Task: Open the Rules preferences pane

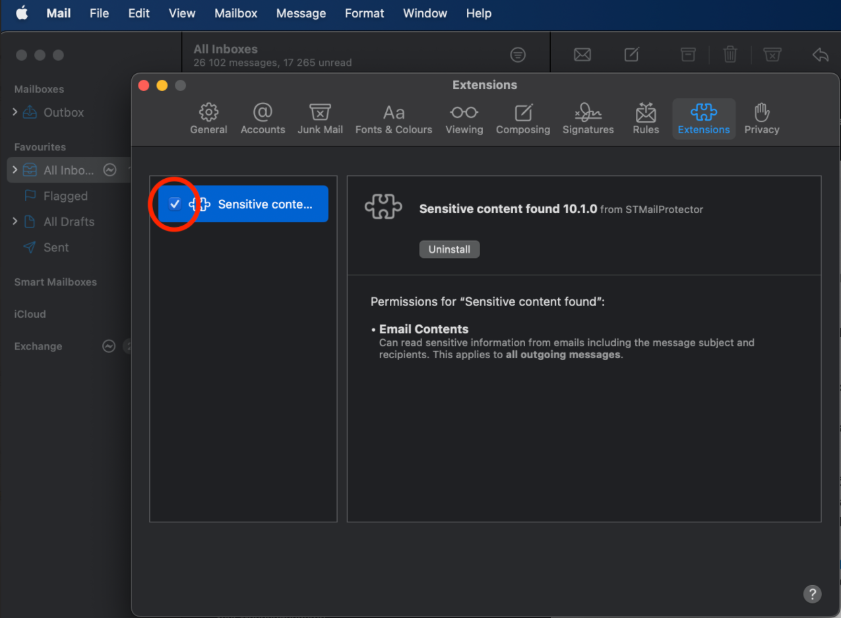Action: [646, 119]
